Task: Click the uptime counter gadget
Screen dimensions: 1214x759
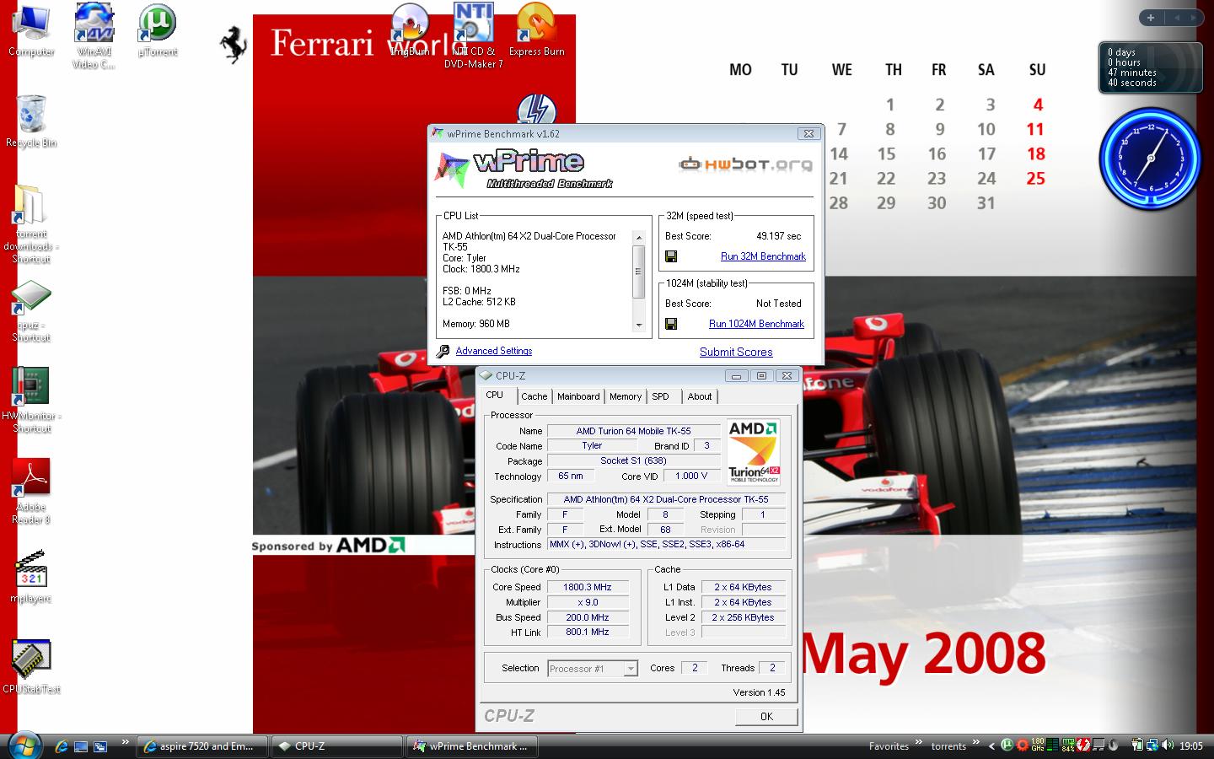Action: pyautogui.click(x=1150, y=67)
